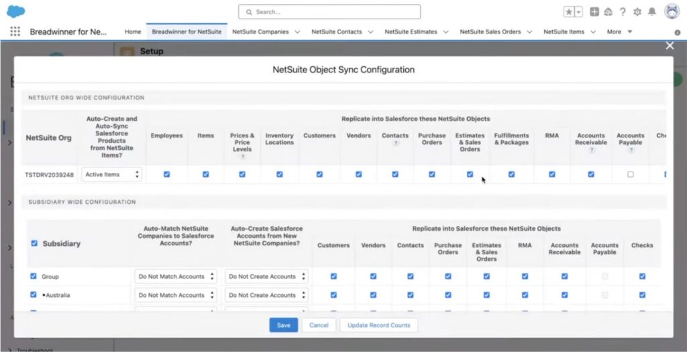The width and height of the screenshot is (687, 352).
Task: Select the Breadwinner for NetSuite tab
Action: (x=187, y=32)
